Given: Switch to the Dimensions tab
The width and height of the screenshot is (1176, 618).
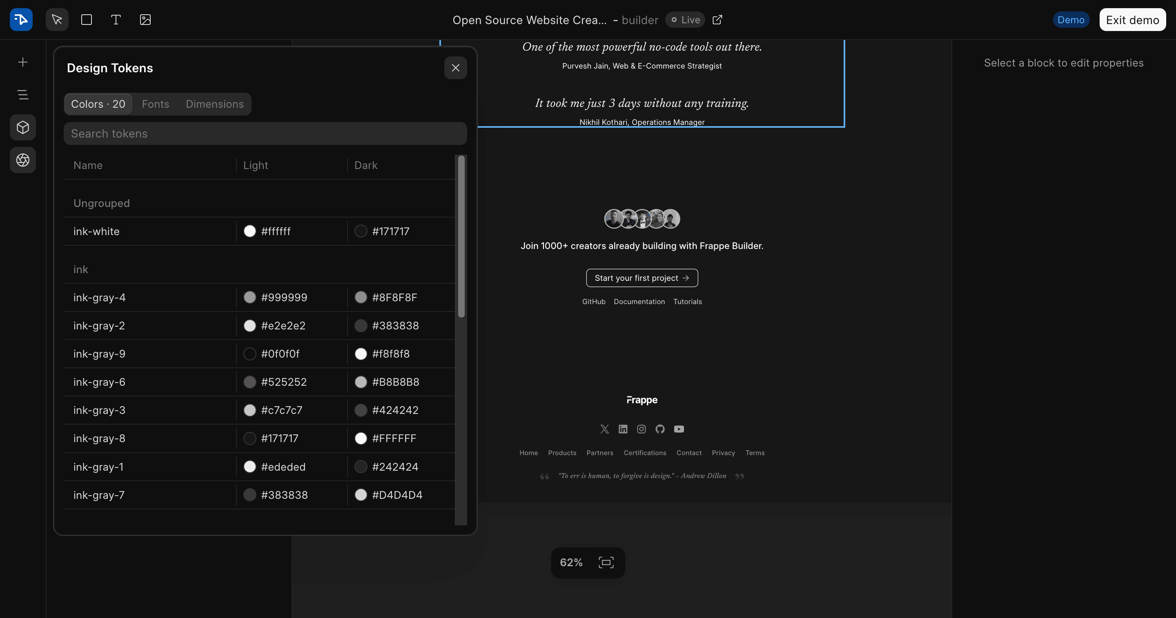Looking at the screenshot, I should tap(214, 104).
